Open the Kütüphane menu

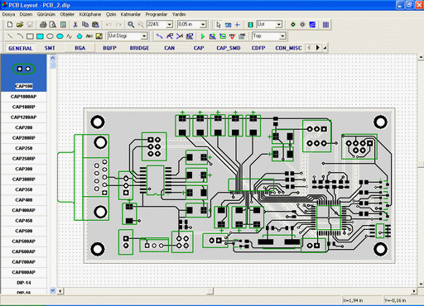[90, 14]
